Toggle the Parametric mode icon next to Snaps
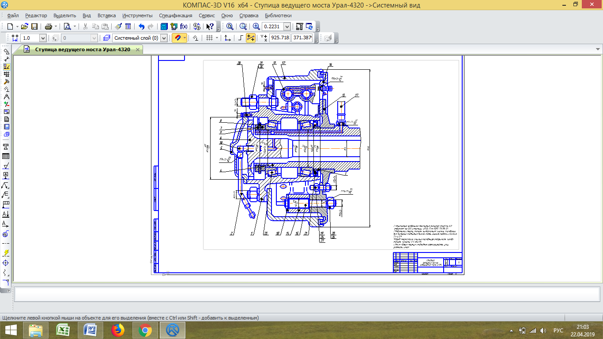The width and height of the screenshot is (603, 339). [x=196, y=38]
